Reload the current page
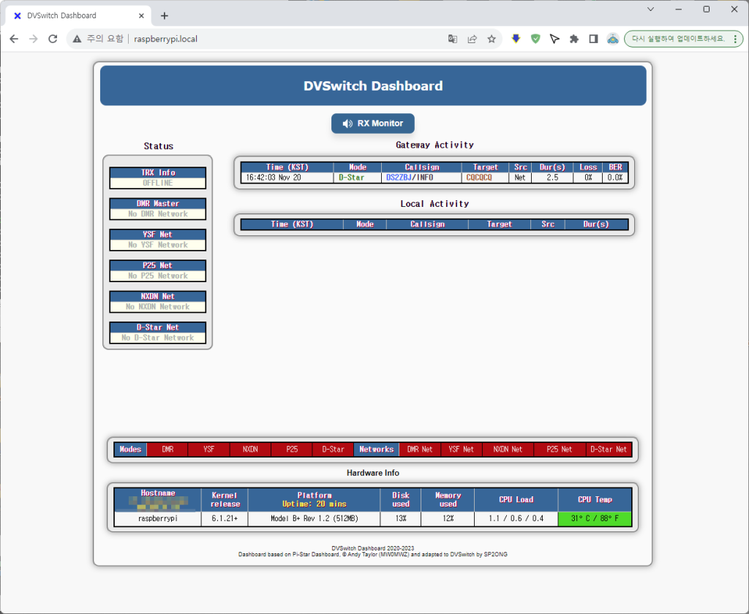 point(53,39)
